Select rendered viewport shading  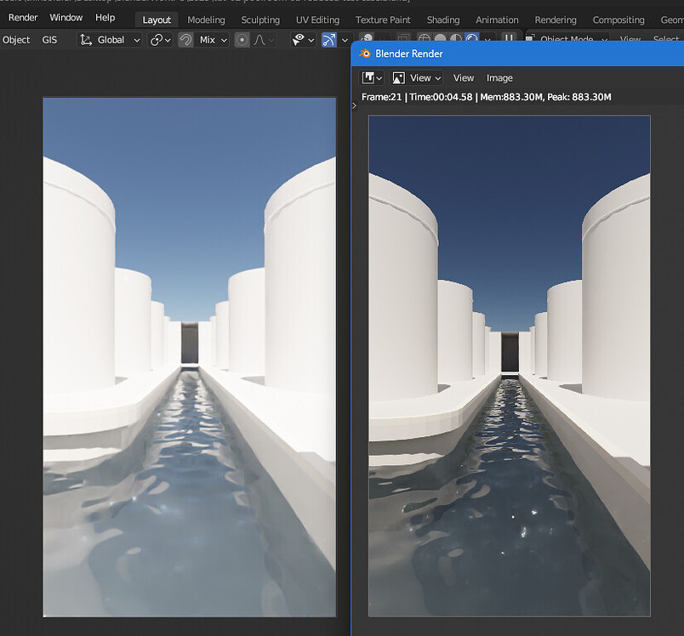pos(471,38)
